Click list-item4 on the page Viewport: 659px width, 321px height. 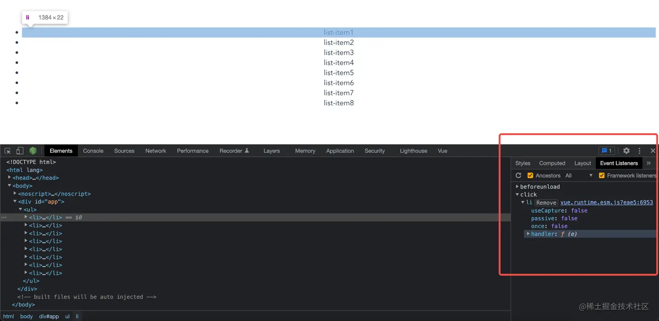point(339,62)
